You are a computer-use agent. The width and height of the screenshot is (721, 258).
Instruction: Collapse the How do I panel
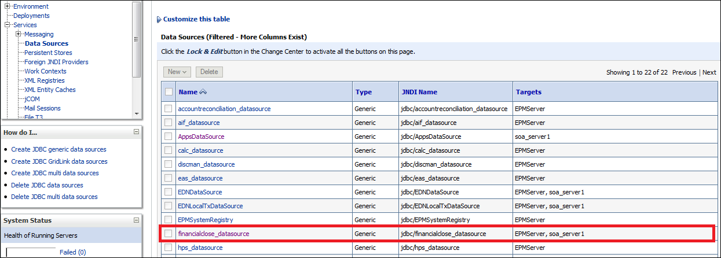coord(136,132)
